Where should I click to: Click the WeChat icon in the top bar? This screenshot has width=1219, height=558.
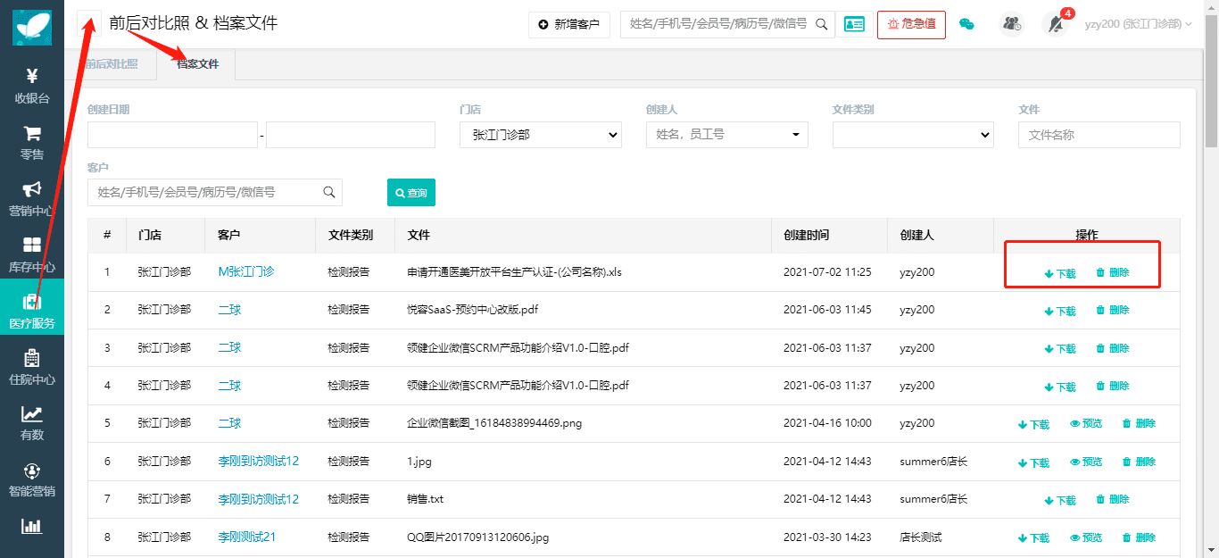[x=966, y=24]
